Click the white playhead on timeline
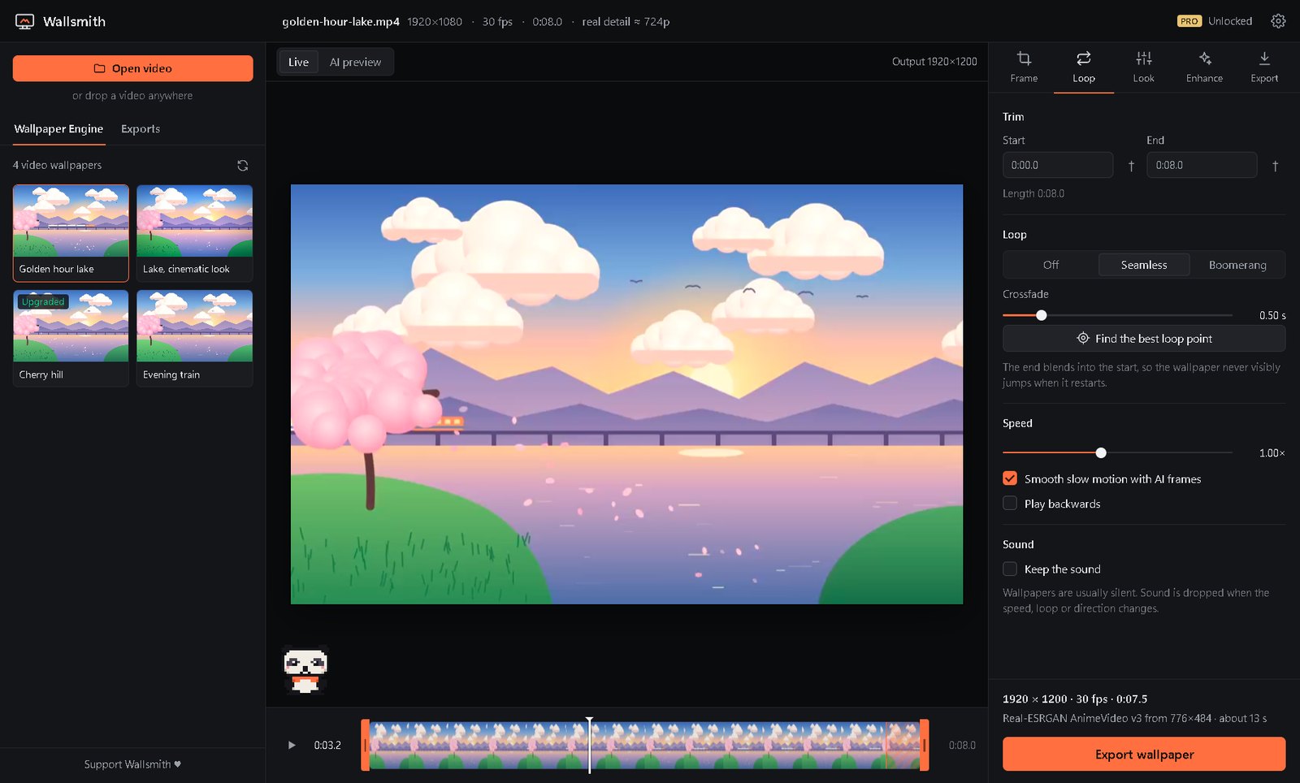 pyautogui.click(x=590, y=745)
